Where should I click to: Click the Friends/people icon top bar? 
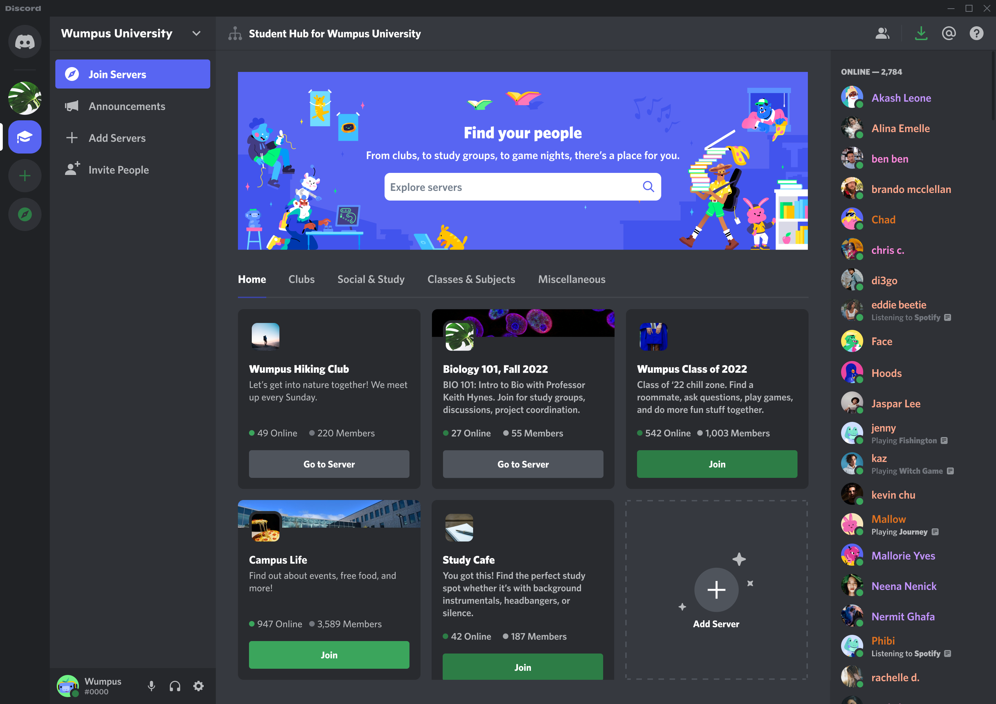pos(883,33)
